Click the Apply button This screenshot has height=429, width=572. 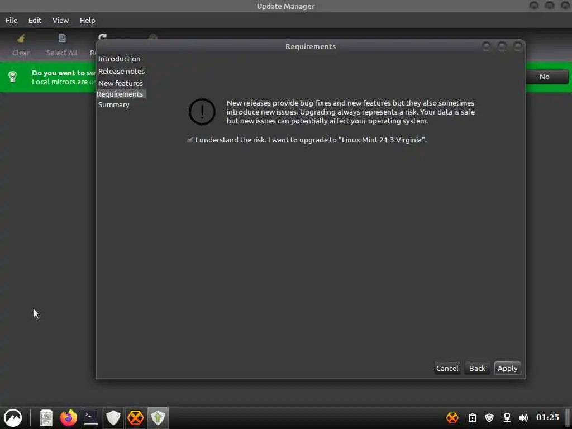coord(507,368)
